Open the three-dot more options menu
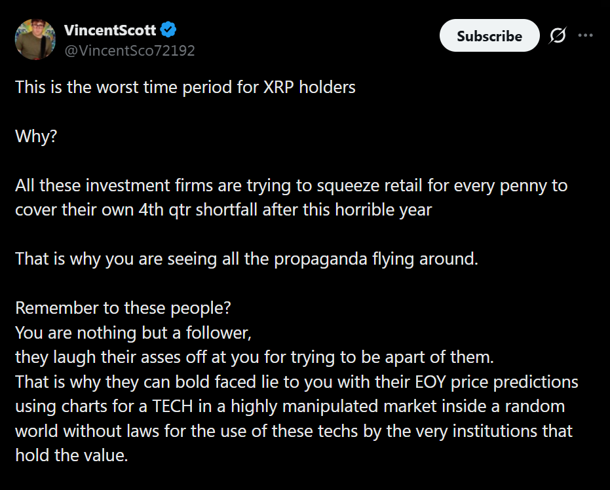This screenshot has height=490, width=610. tap(585, 35)
